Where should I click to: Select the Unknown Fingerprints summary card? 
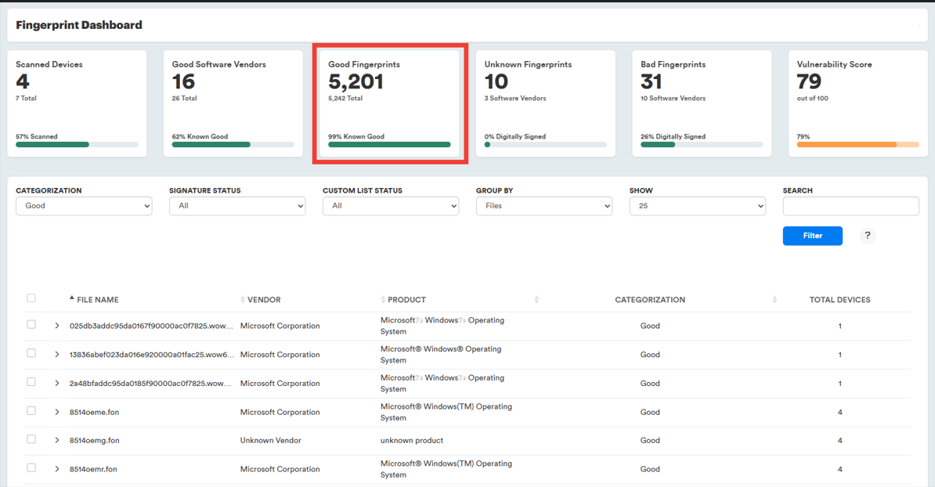(x=545, y=103)
